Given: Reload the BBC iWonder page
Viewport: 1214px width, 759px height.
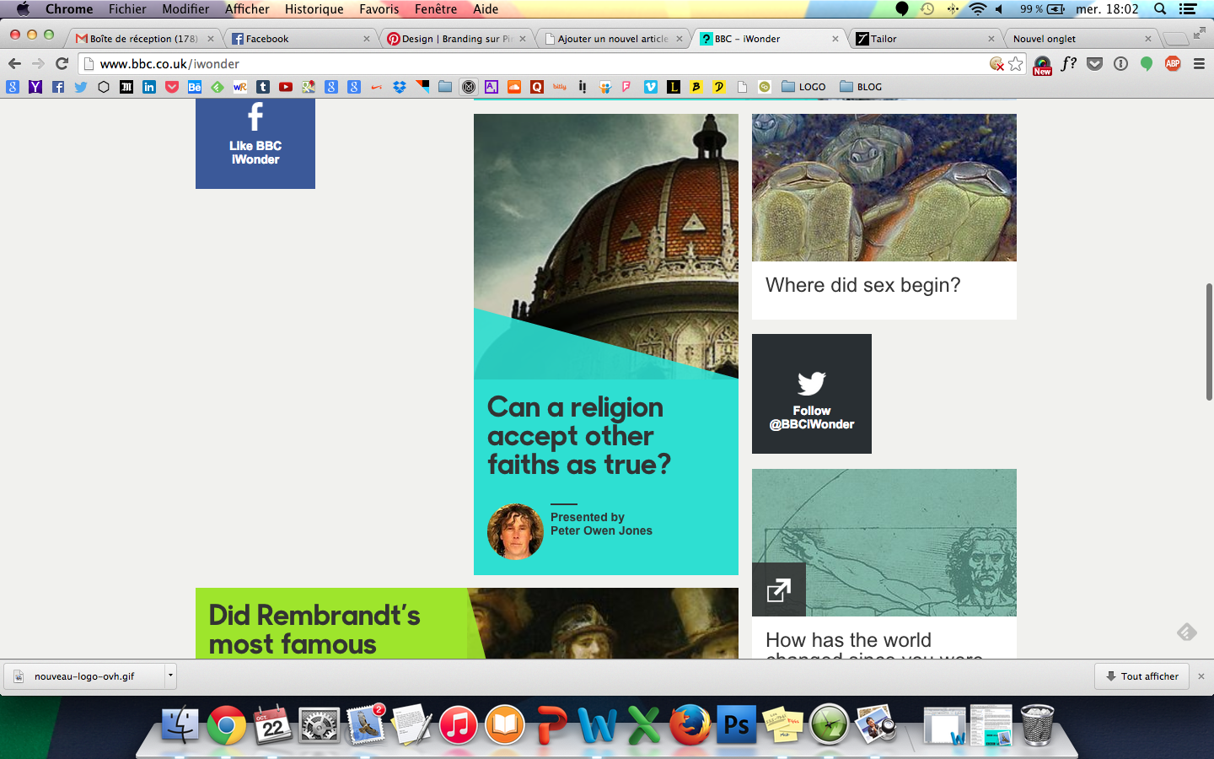Looking at the screenshot, I should click(62, 64).
